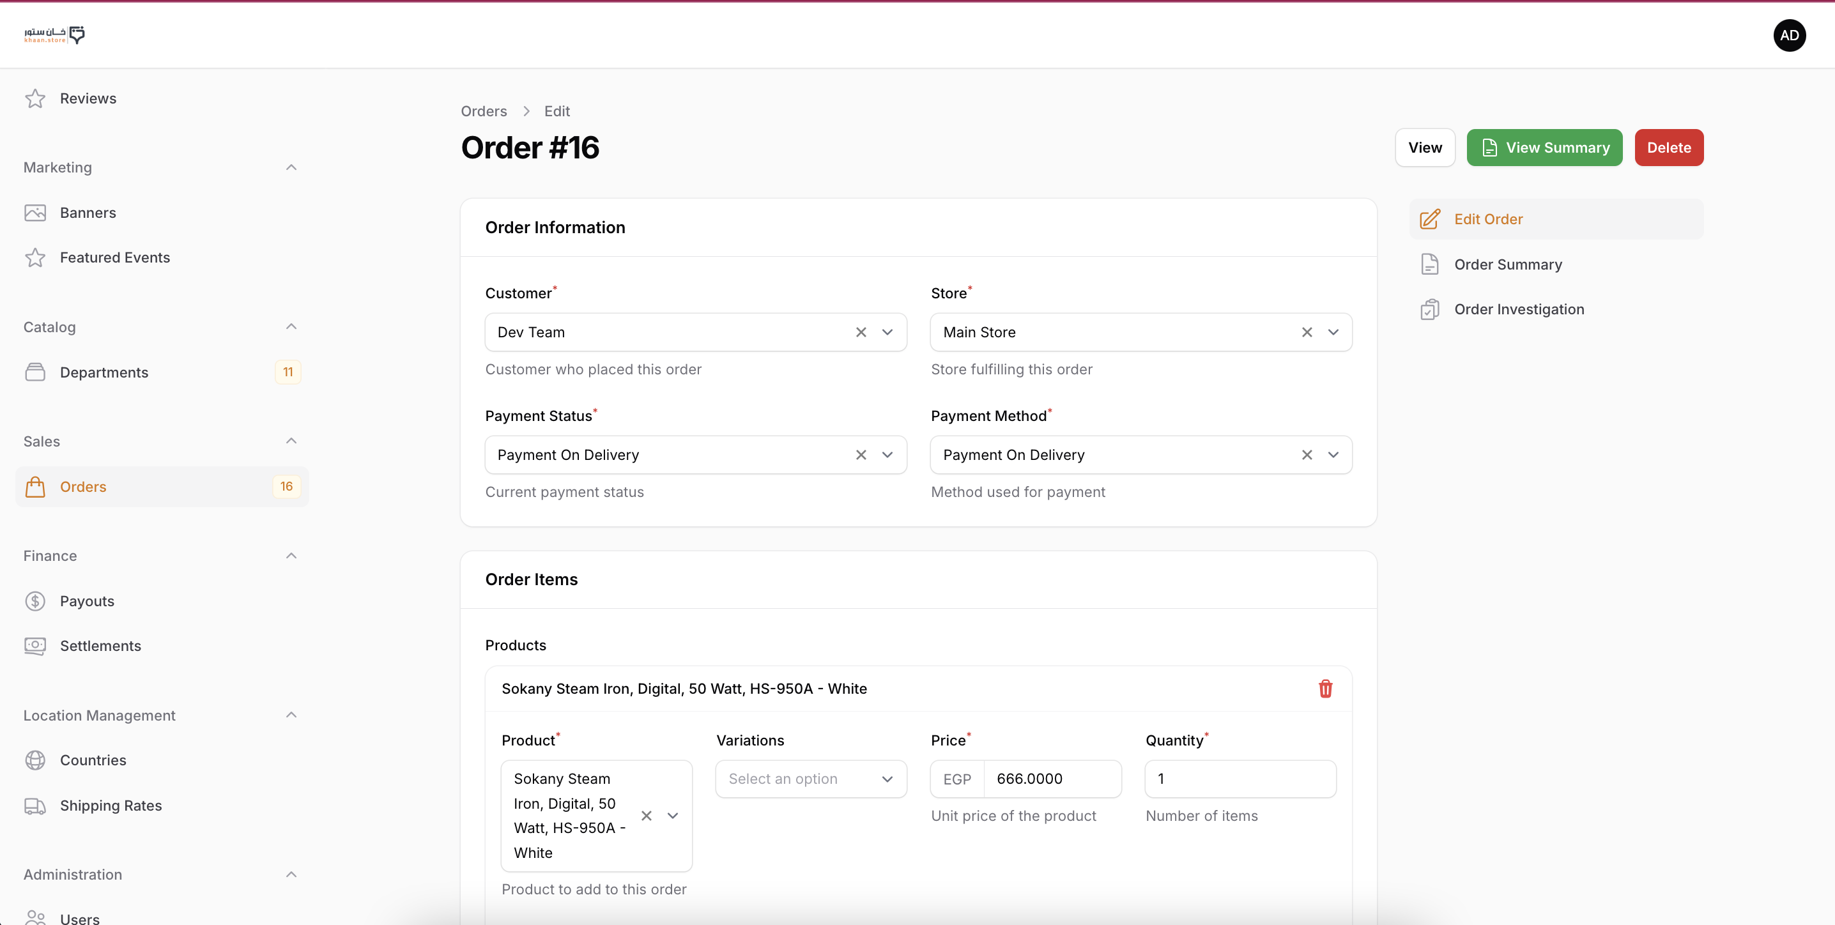Click the Shipping Rates truck icon

[x=35, y=806]
